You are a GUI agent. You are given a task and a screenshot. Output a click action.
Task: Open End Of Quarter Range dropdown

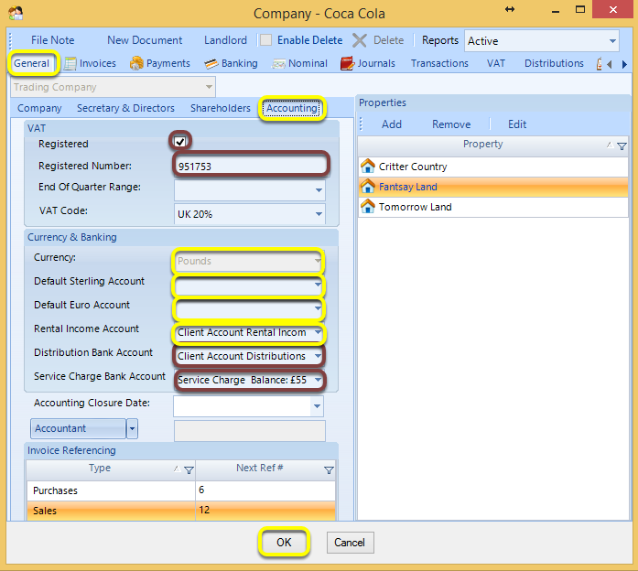(x=319, y=190)
